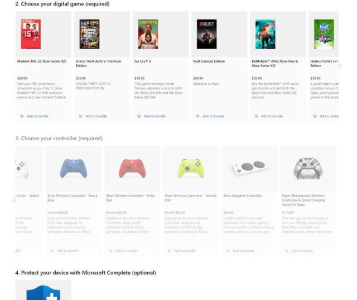Viewport: 357px width, 300px height.
Task: Click cart icon under Far Cry 6
Action: tap(139, 116)
